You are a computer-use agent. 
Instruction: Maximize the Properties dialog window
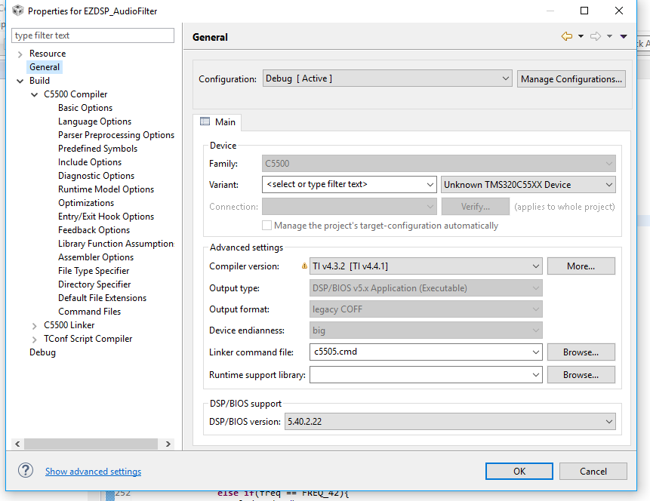(584, 11)
